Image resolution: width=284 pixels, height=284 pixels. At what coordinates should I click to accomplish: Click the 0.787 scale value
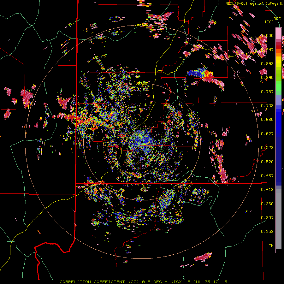tap(267, 92)
